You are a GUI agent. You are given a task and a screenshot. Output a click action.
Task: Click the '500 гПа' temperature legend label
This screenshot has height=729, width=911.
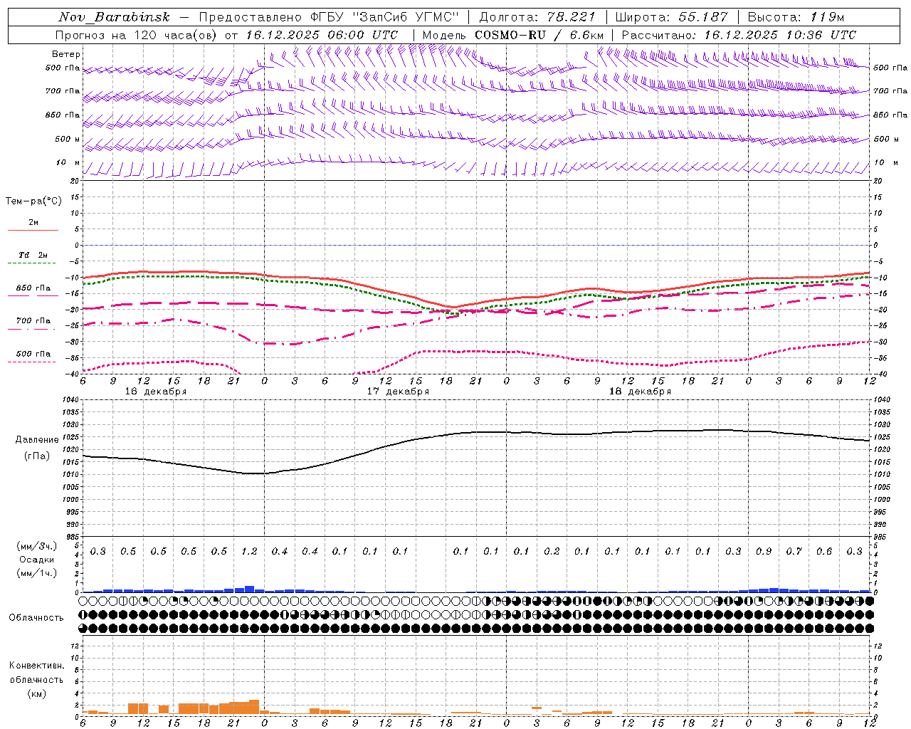point(33,354)
